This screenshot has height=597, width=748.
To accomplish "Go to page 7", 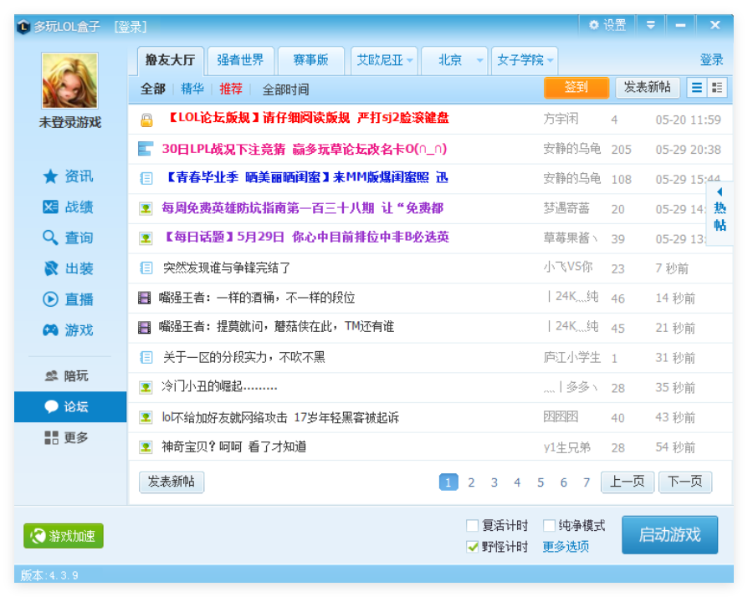I will (587, 482).
